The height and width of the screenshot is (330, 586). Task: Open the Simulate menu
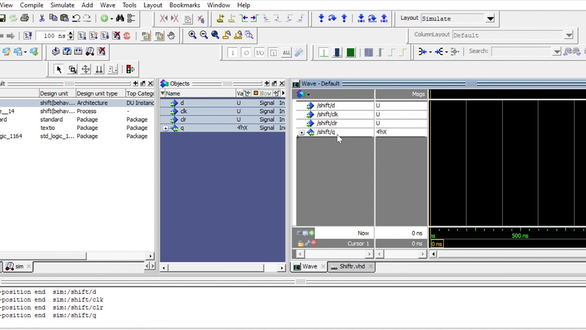point(62,5)
